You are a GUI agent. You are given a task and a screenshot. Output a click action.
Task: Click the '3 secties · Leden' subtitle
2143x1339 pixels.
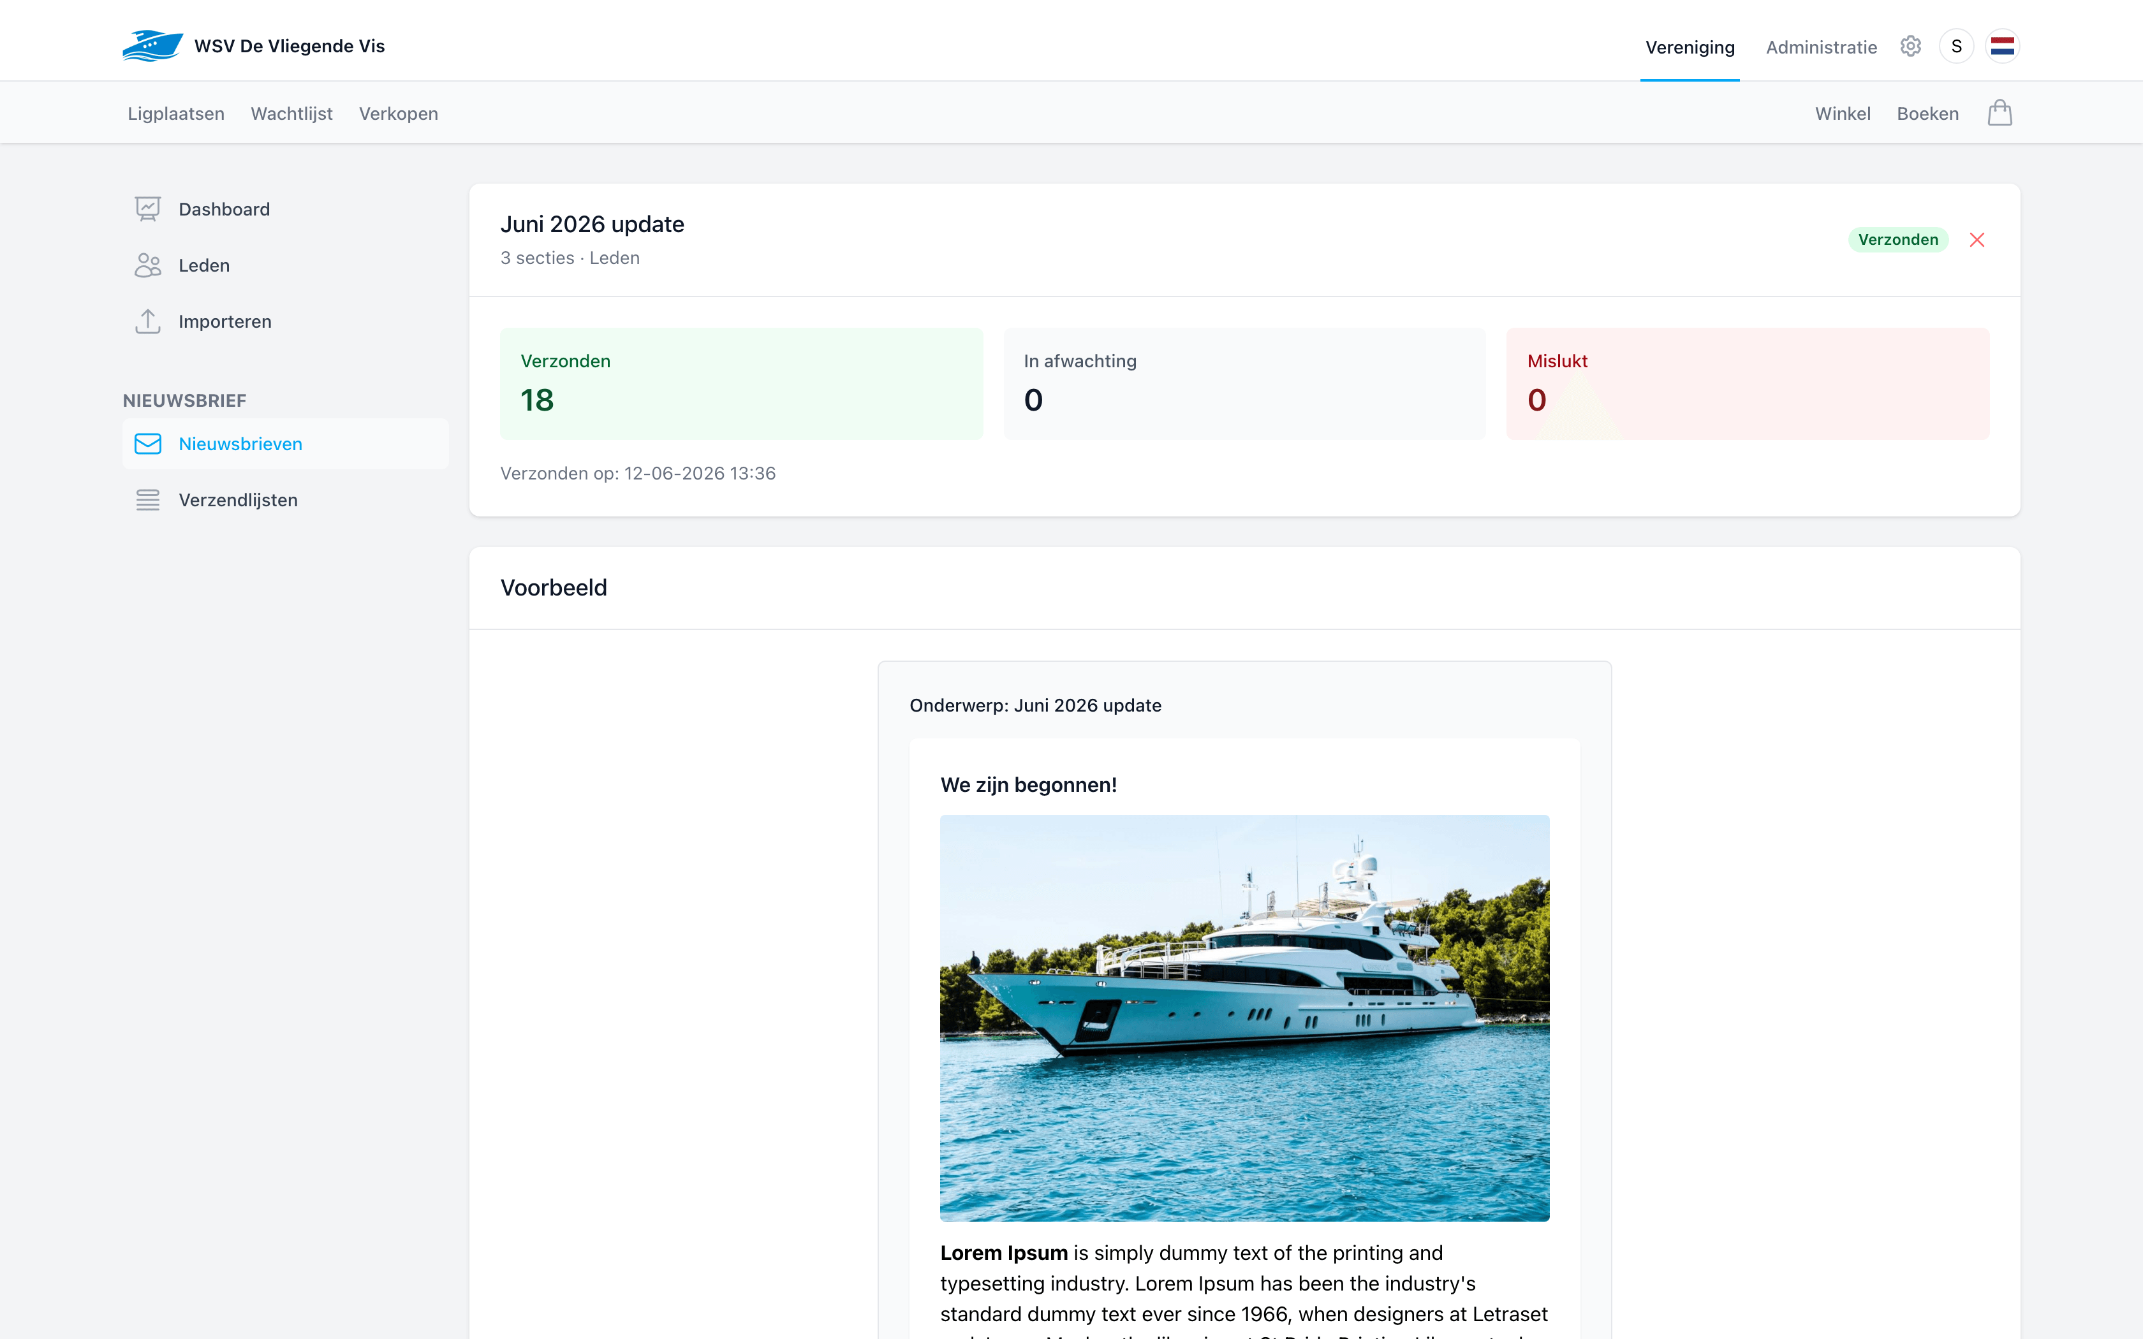pyautogui.click(x=570, y=258)
